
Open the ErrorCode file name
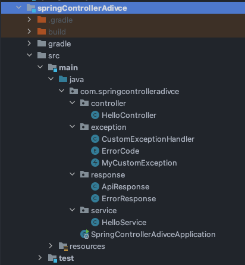click(x=120, y=151)
